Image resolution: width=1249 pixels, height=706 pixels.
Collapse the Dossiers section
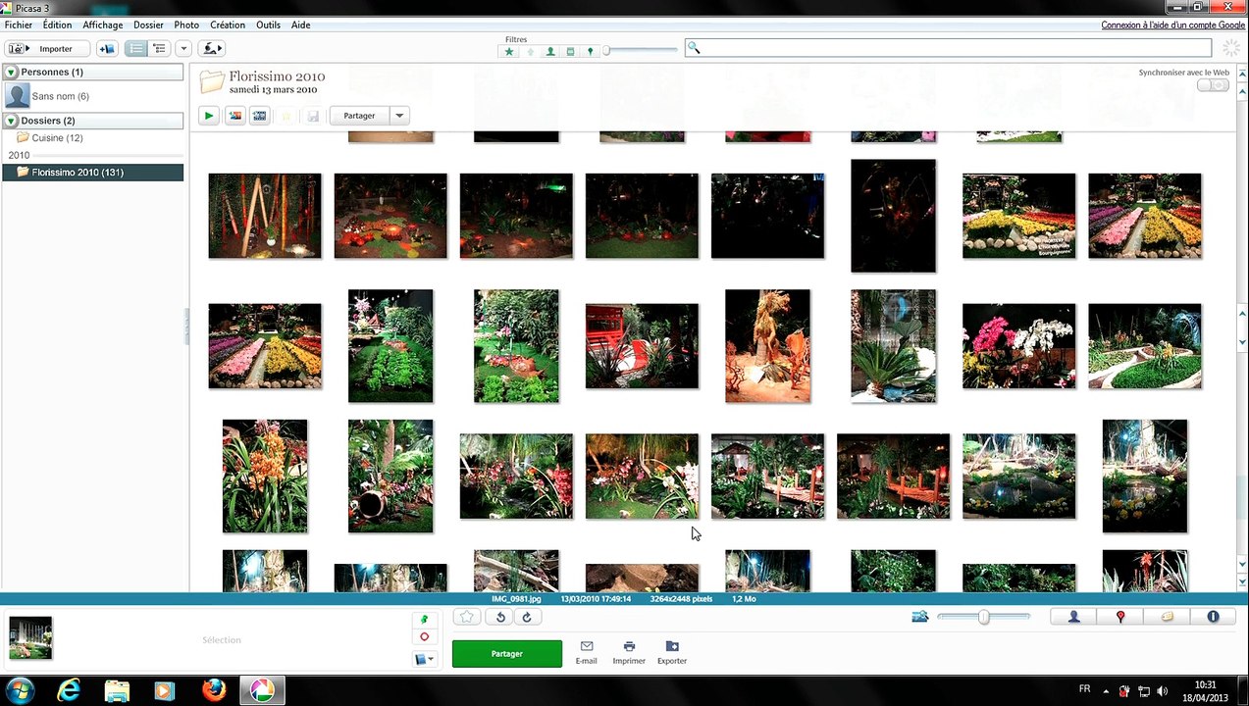click(11, 121)
